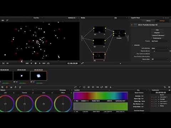Toggle the Sat qualifier checkbox

click(75, 112)
